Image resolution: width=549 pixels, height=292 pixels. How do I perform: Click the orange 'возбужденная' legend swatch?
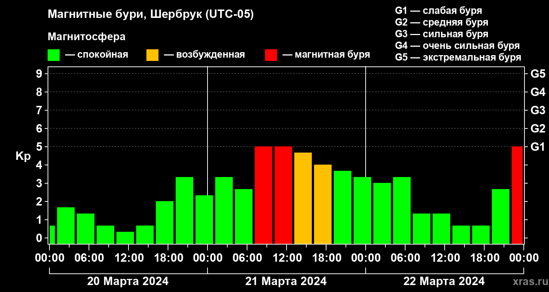click(x=152, y=55)
